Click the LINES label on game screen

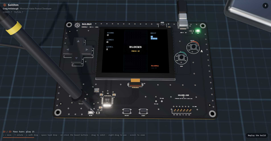click(x=110, y=40)
